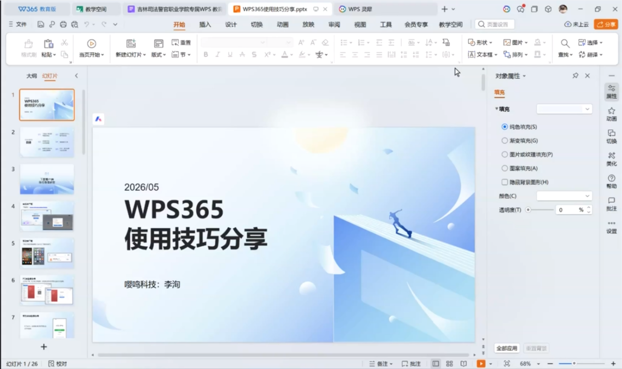Open the Color (颜色) dropdown
The width and height of the screenshot is (622, 369).
564,196
